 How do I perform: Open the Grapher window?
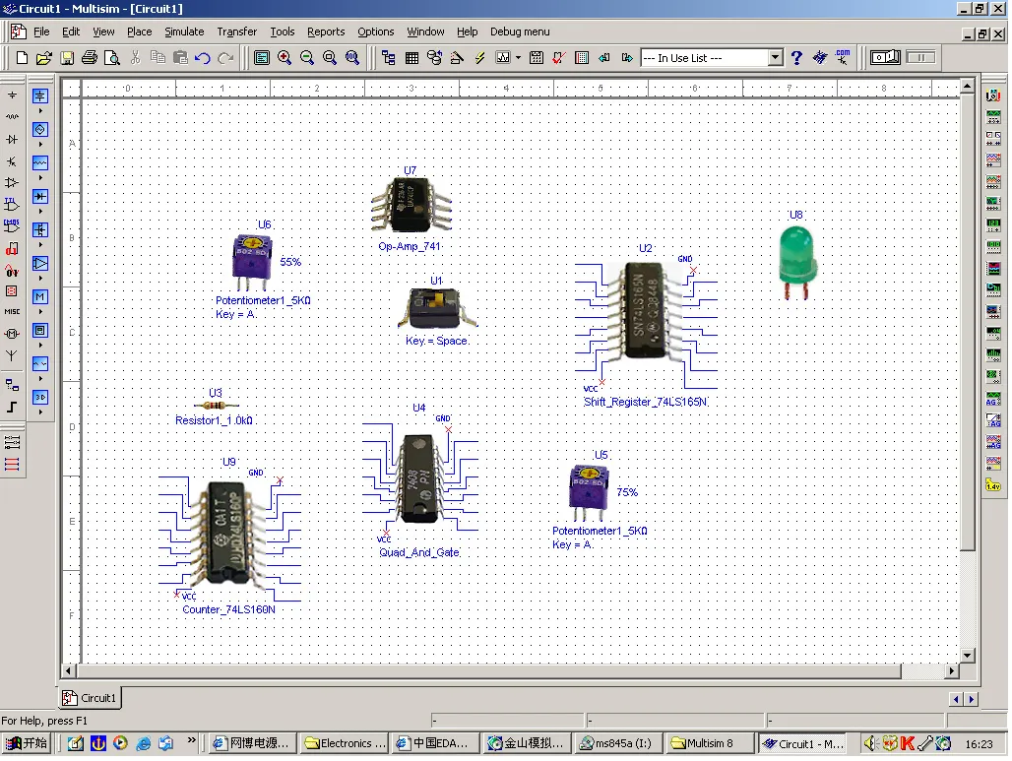tap(503, 58)
